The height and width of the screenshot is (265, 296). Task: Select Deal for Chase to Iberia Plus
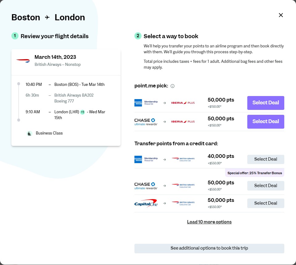265,122
